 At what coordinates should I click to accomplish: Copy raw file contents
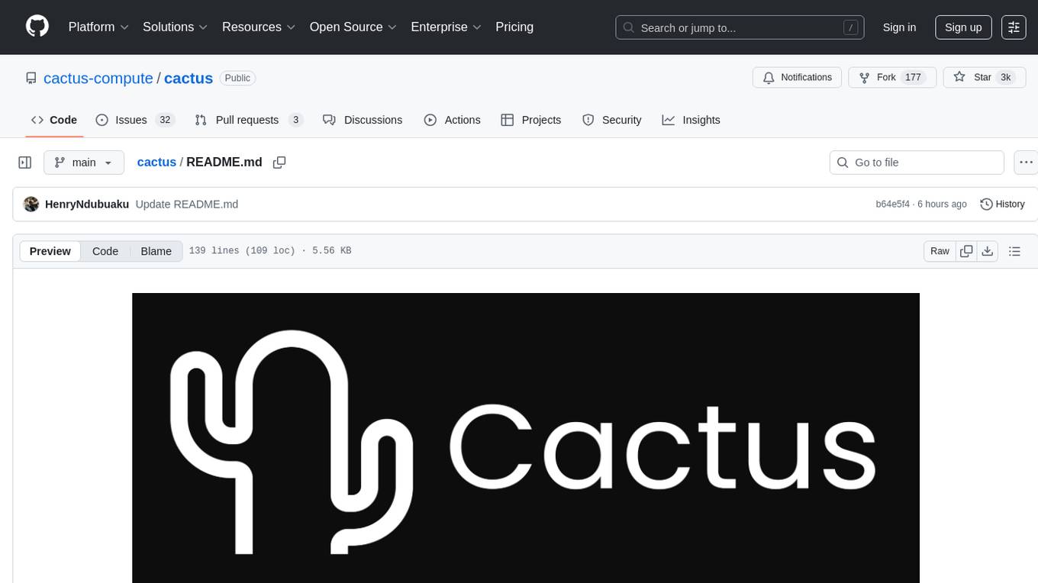pos(966,251)
